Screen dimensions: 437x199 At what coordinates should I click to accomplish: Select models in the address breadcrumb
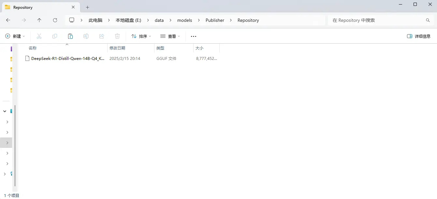pyautogui.click(x=184, y=20)
